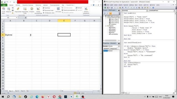
Task: Select column E header
Action: [x=64, y=21]
